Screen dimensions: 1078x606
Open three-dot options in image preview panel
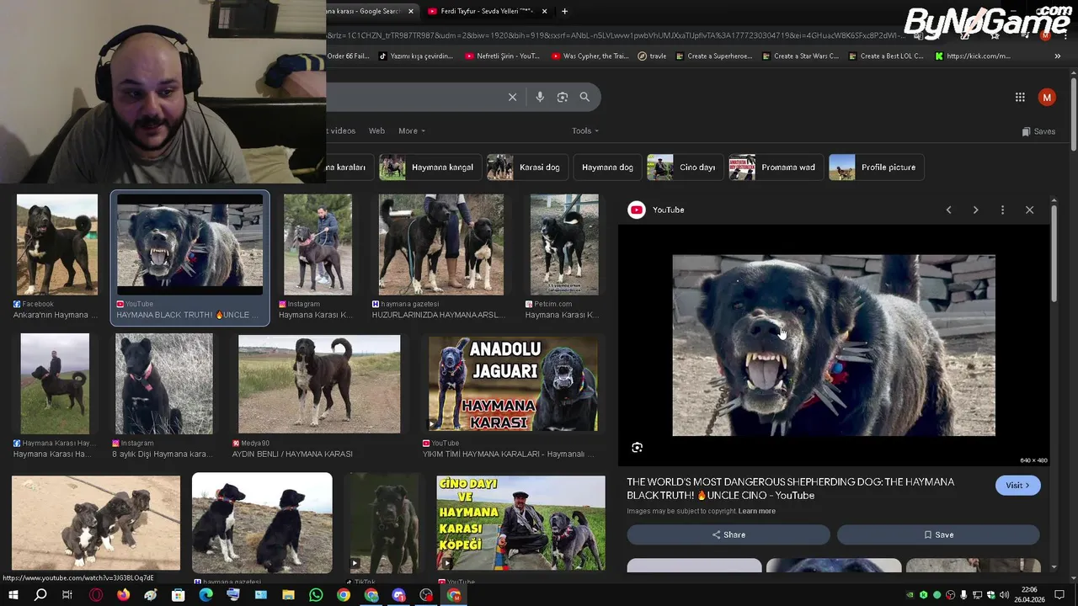click(1002, 210)
